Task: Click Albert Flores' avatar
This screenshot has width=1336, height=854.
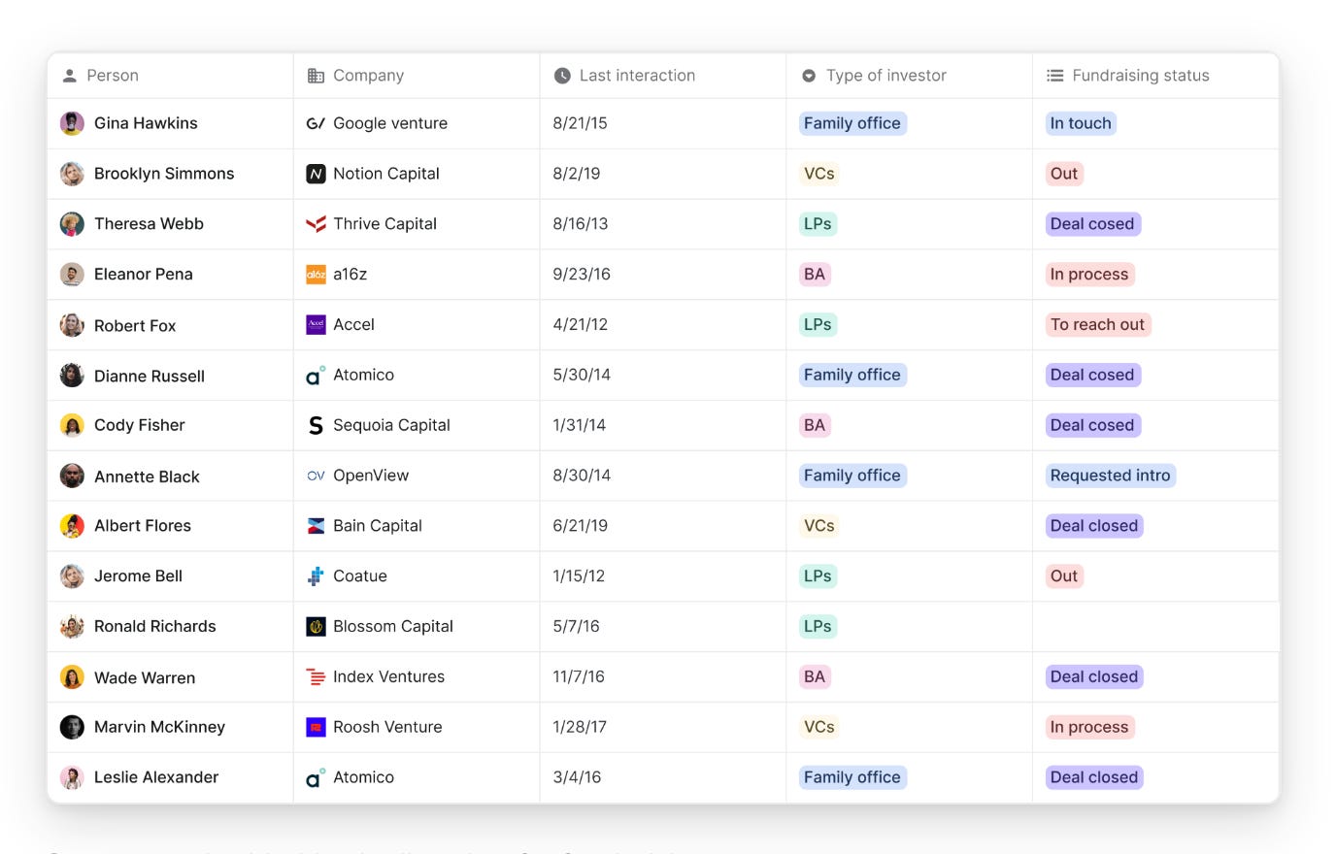Action: pyautogui.click(x=72, y=526)
